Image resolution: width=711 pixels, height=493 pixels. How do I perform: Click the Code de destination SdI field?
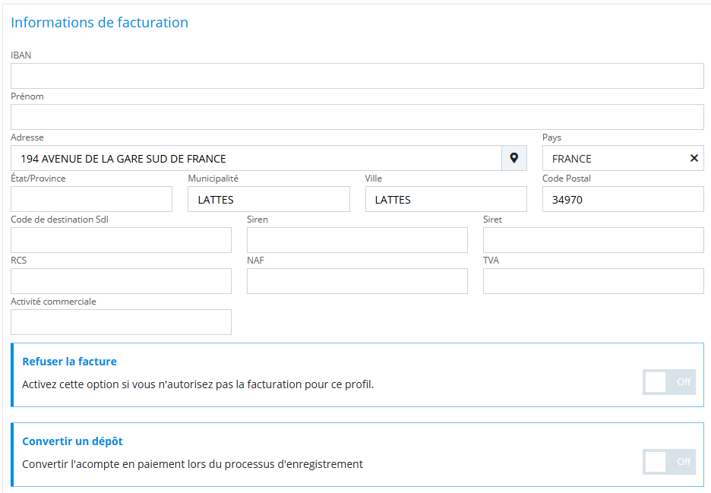(121, 240)
